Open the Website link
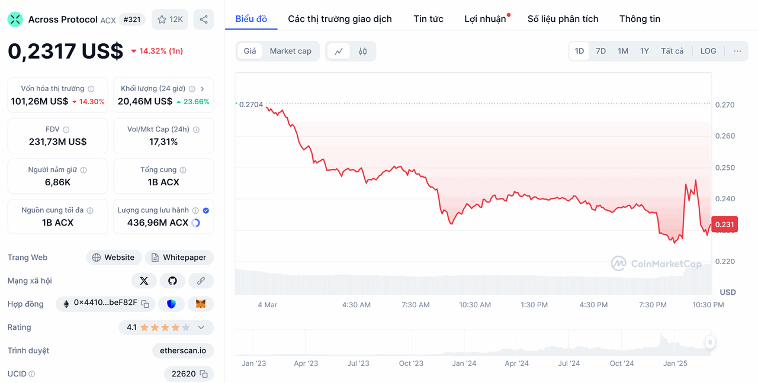 114,258
